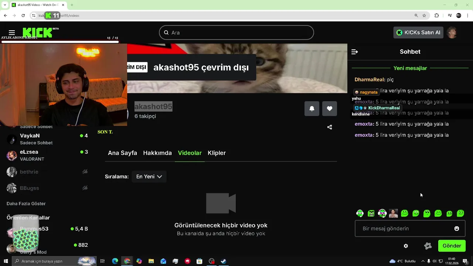Open File Explorer from taskbar
This screenshot has height=266, width=473.
click(151, 261)
